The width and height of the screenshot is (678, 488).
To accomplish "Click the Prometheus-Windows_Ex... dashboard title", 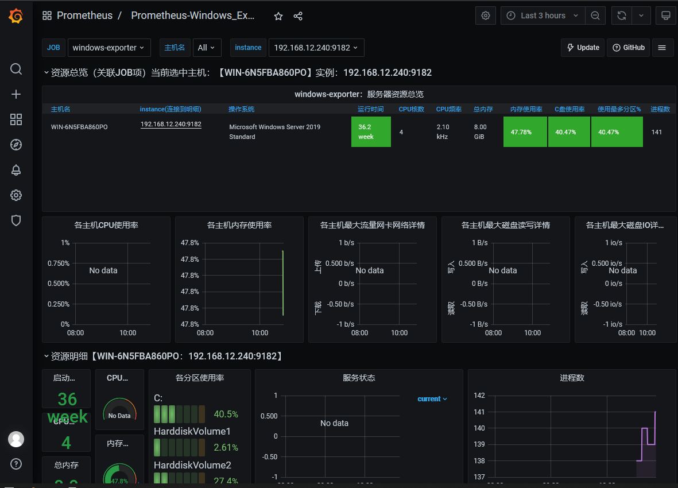I will 192,16.
